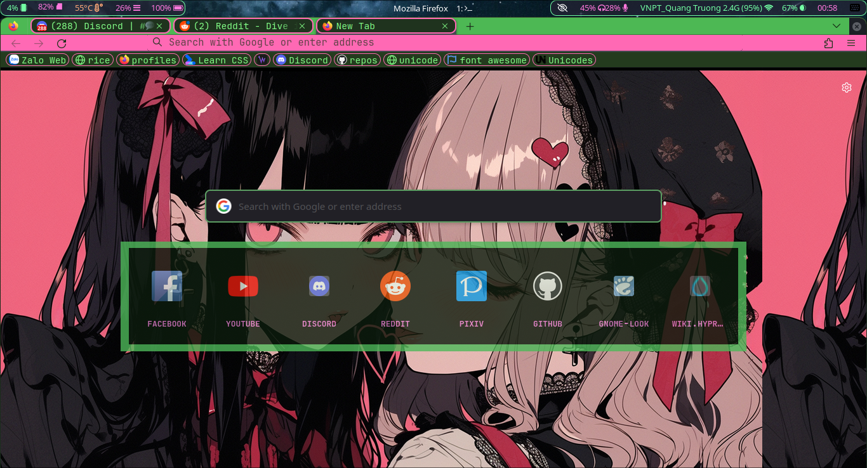Open the Unicodes bookmark
This screenshot has height=468, width=867.
click(x=564, y=60)
